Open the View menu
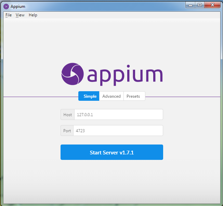 pos(20,15)
